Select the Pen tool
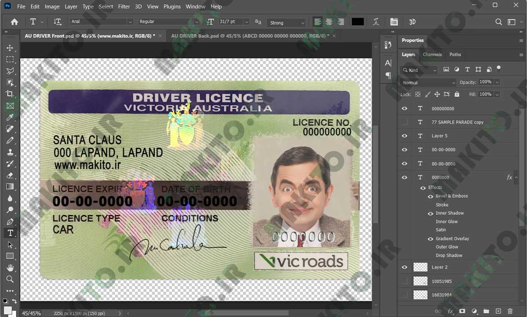 point(10,222)
